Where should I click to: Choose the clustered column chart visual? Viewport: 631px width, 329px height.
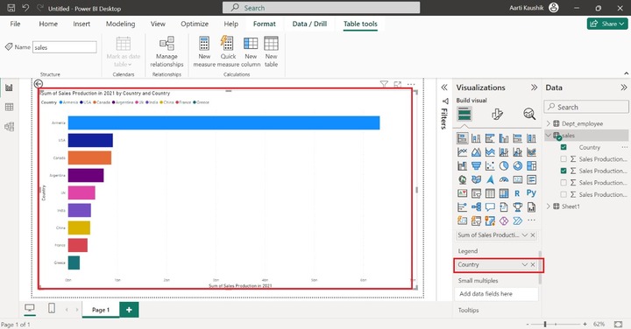[504, 138]
